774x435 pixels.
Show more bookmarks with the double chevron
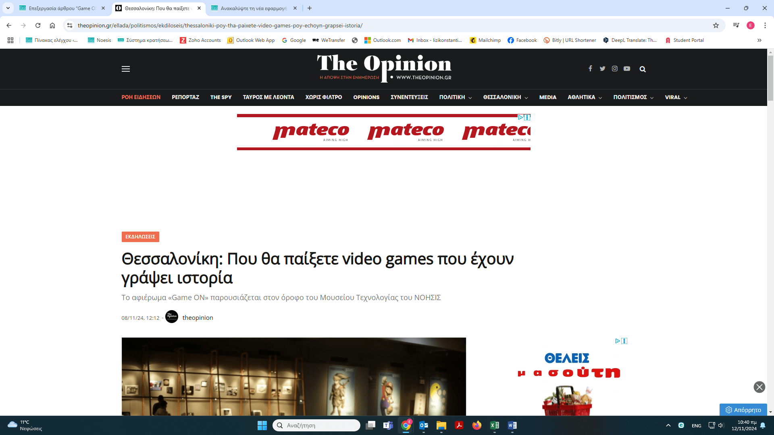tap(759, 40)
